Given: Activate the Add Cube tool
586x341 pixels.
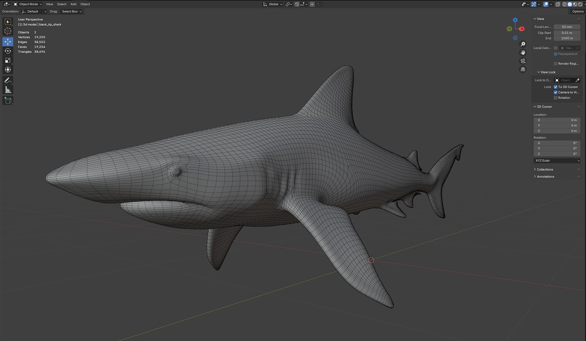Looking at the screenshot, I should coord(8,101).
